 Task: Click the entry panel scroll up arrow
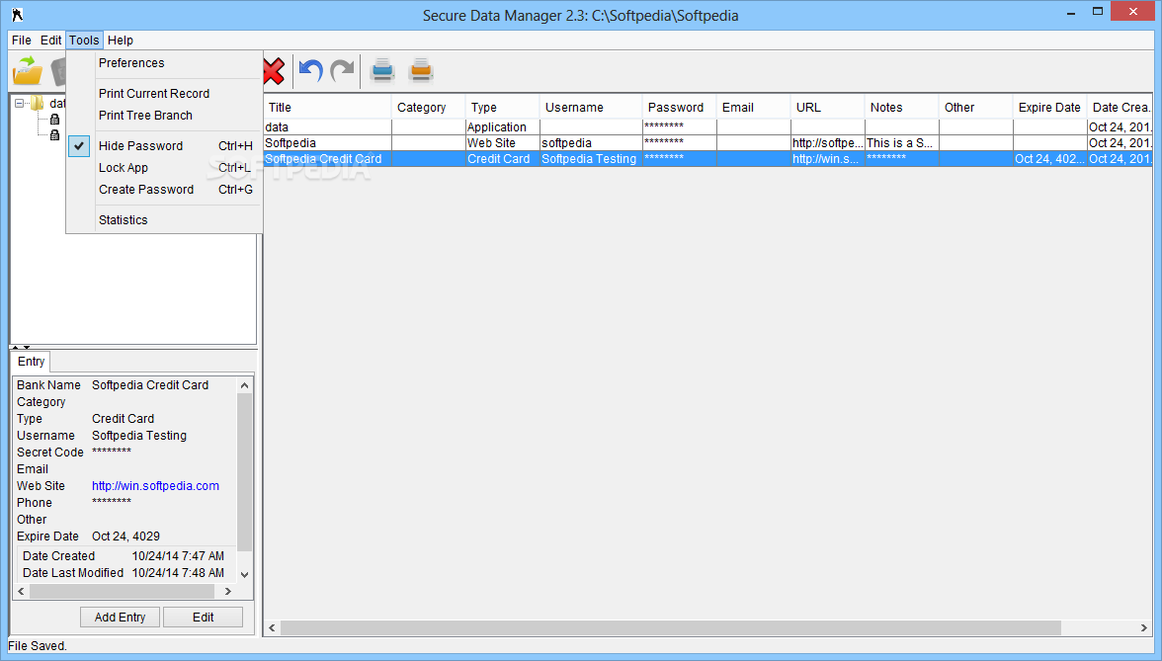245,385
